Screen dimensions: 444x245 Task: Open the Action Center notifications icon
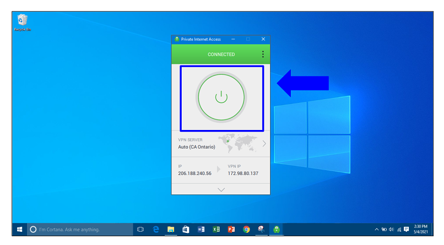click(407, 230)
